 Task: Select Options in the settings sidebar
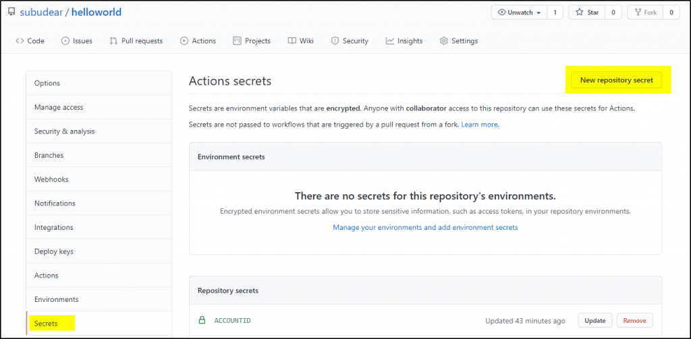coord(99,83)
